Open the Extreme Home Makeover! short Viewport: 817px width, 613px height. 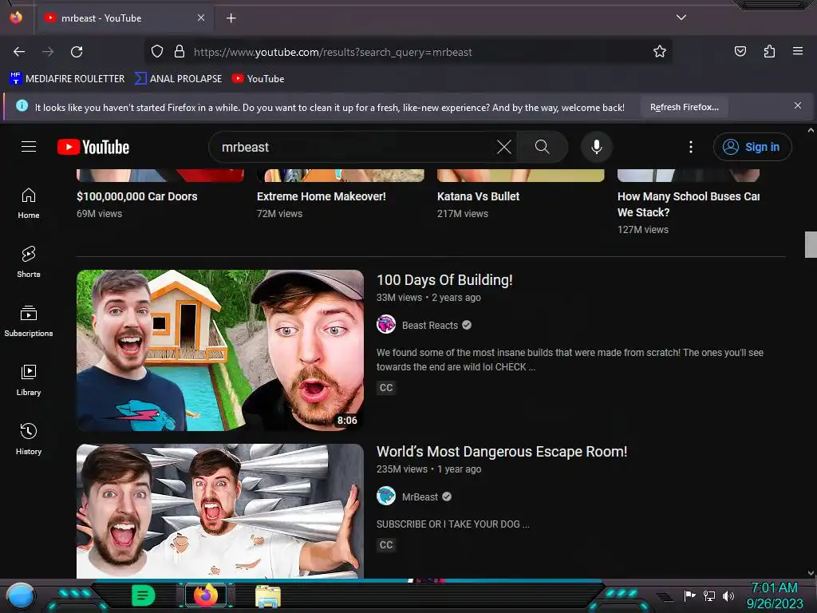click(321, 196)
